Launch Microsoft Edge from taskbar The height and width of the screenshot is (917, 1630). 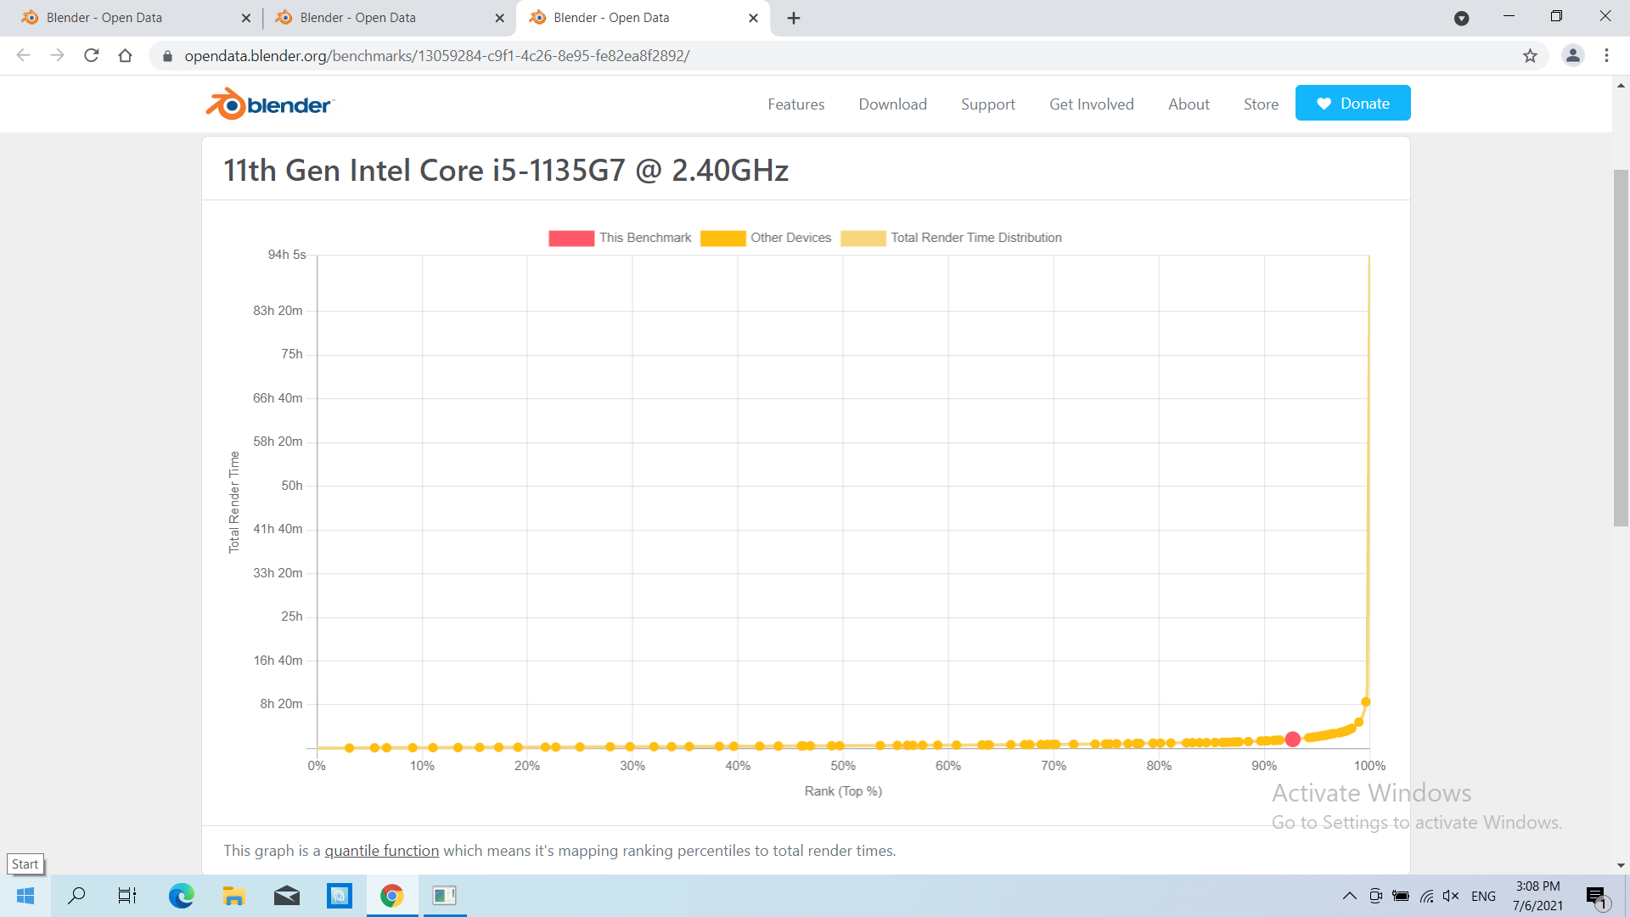click(x=181, y=896)
